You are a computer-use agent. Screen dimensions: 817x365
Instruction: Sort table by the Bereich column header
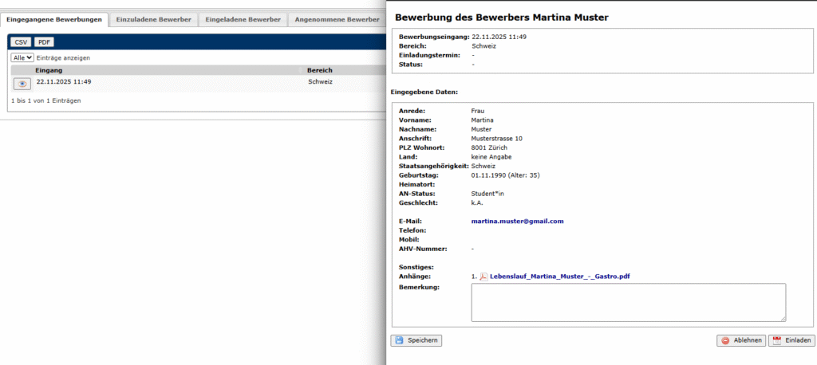319,70
